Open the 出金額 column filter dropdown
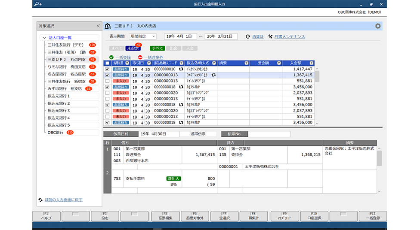Image resolution: width=420 pixels, height=230 pixels. (279, 63)
